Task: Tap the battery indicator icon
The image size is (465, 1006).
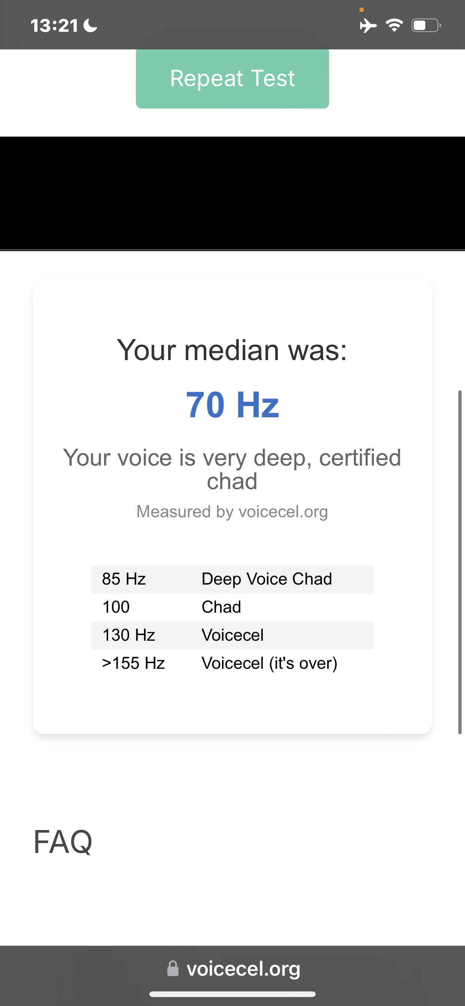Action: tap(426, 26)
